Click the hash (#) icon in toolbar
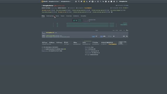Image resolution: width=167 pixels, height=94 pixels. click(95, 2)
